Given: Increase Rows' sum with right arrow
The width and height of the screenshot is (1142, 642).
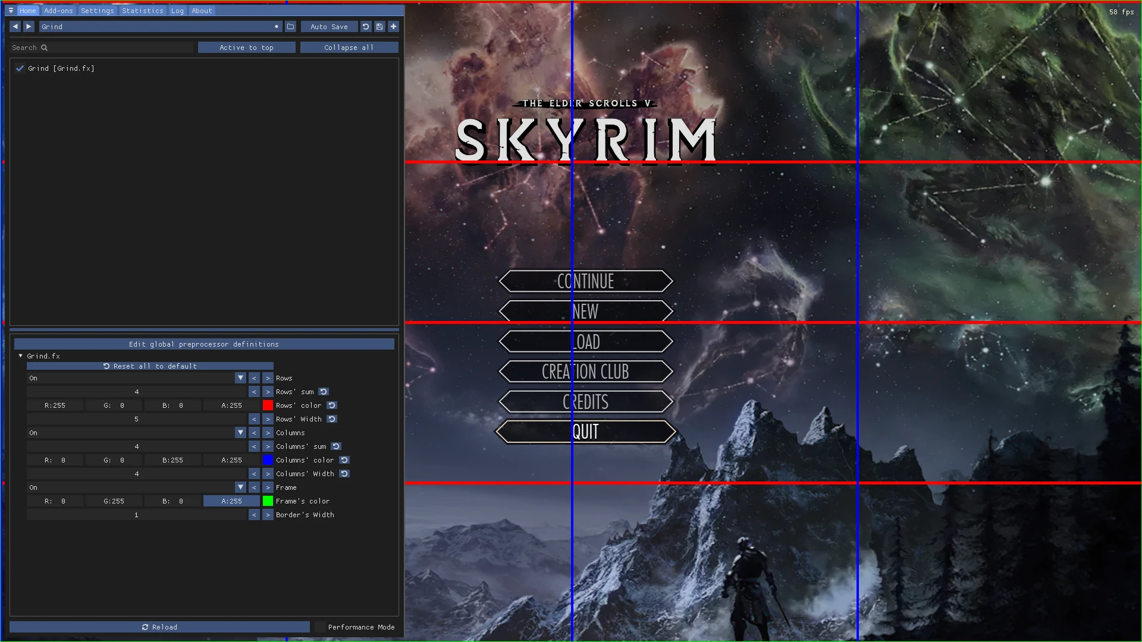Looking at the screenshot, I should pos(268,392).
